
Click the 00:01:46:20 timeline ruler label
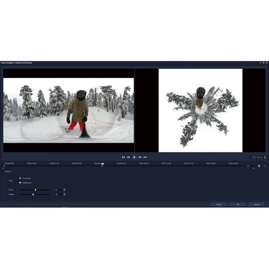click(x=233, y=163)
